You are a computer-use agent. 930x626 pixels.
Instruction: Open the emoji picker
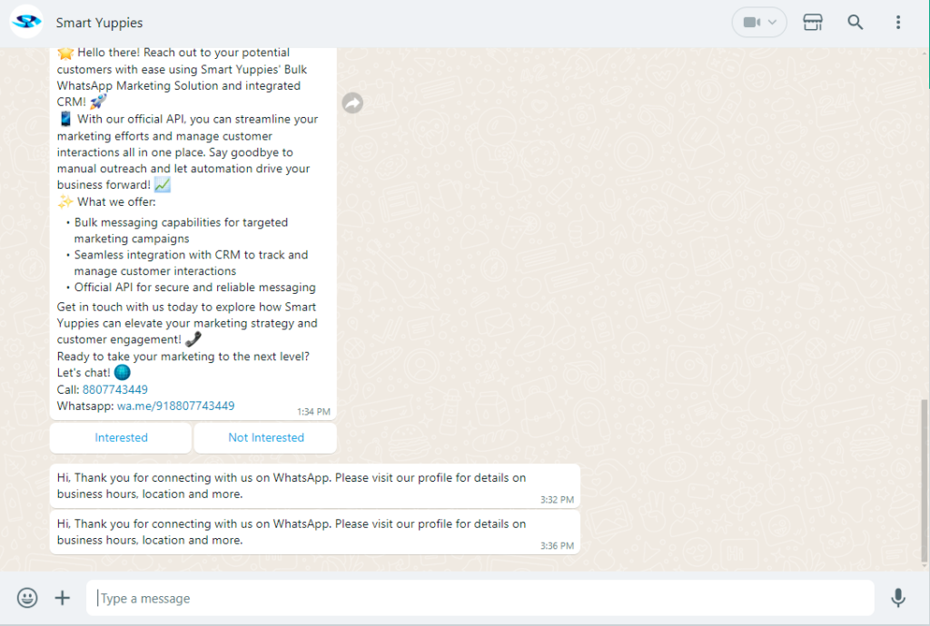coord(27,598)
